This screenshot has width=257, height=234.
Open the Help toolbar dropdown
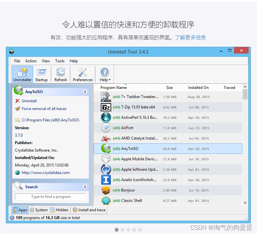click(105, 74)
